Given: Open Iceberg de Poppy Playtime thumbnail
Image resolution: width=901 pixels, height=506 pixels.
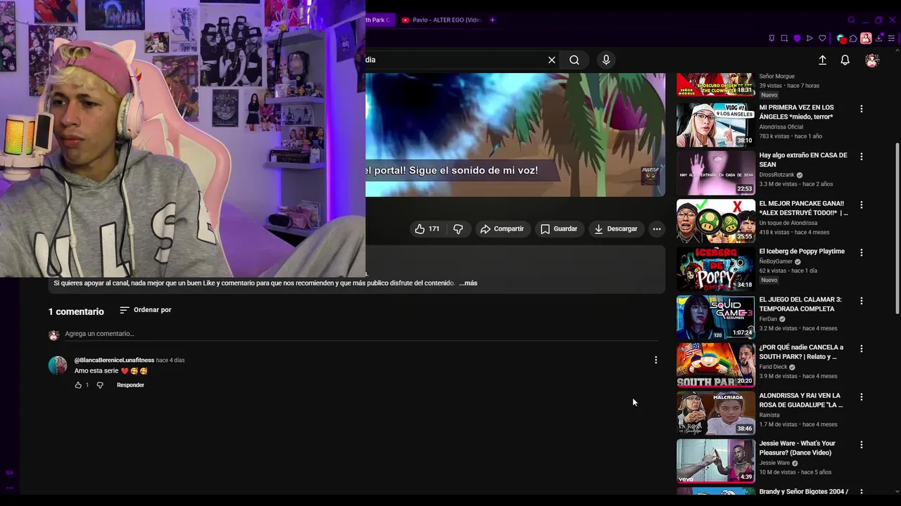Looking at the screenshot, I should pos(716,269).
